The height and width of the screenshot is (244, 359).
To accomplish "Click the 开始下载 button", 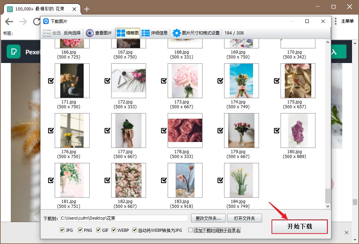I will (x=299, y=227).
